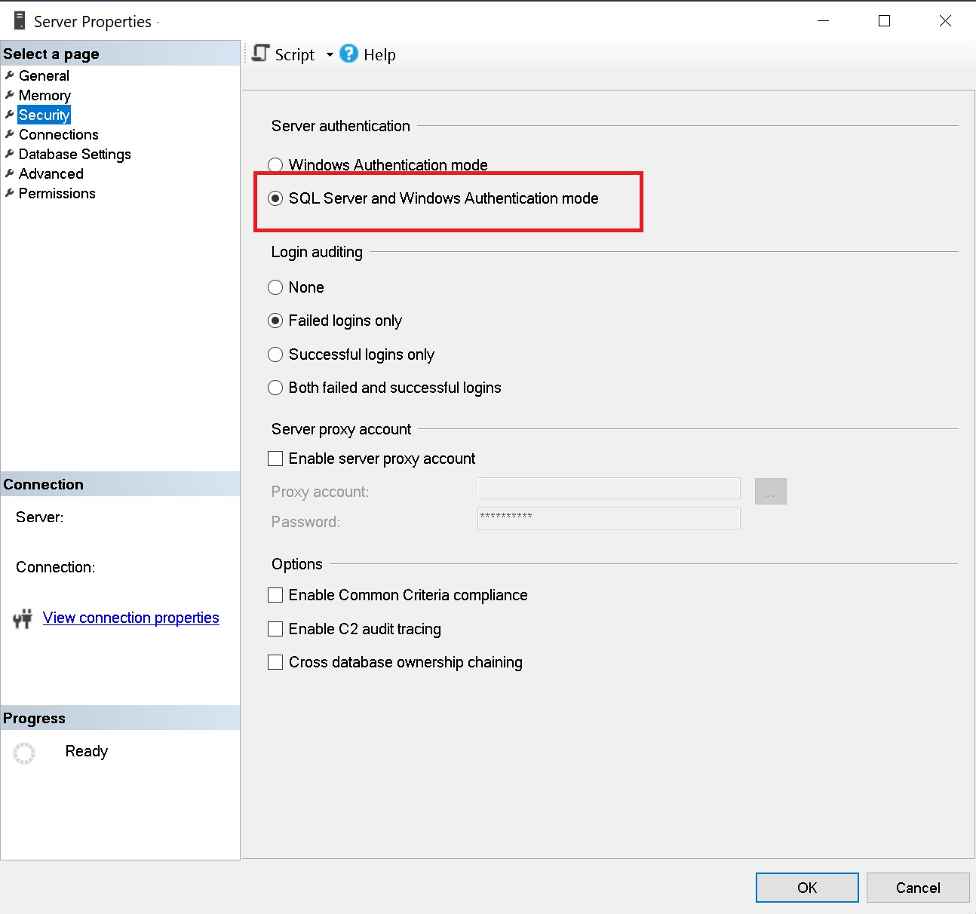The image size is (976, 914).
Task: Choose SQL Server and Windows Authentication mode
Action: 276,198
